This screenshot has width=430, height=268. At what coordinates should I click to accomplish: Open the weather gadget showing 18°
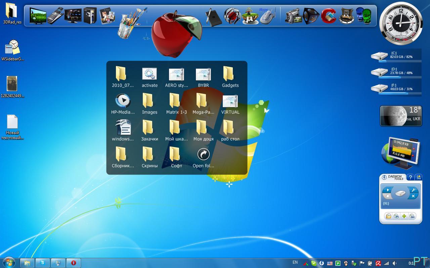coord(401,116)
